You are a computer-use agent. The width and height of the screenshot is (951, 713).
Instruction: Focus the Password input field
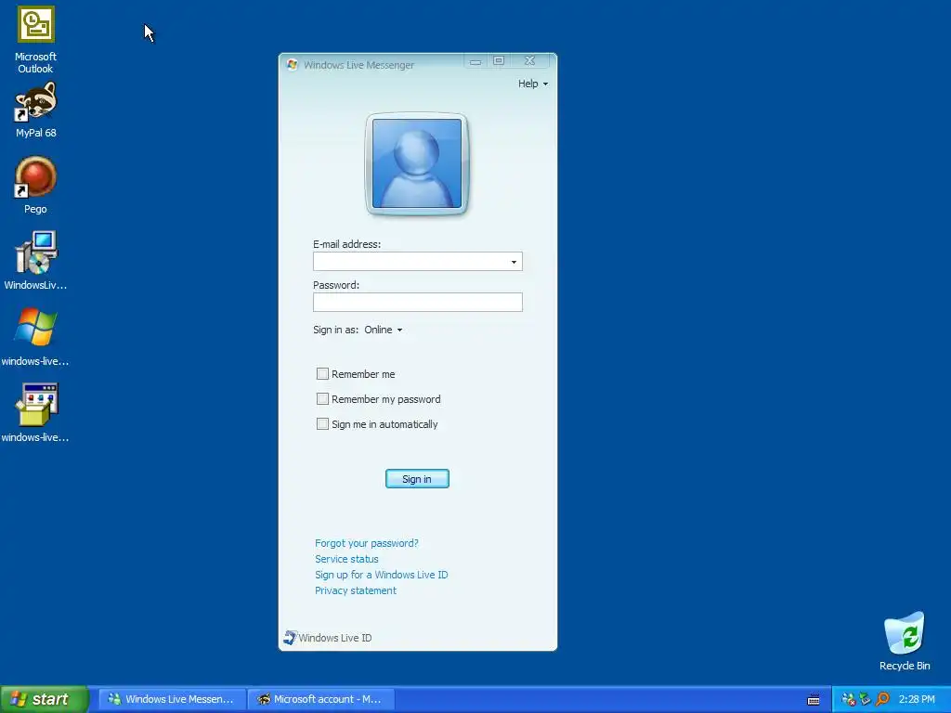click(417, 302)
